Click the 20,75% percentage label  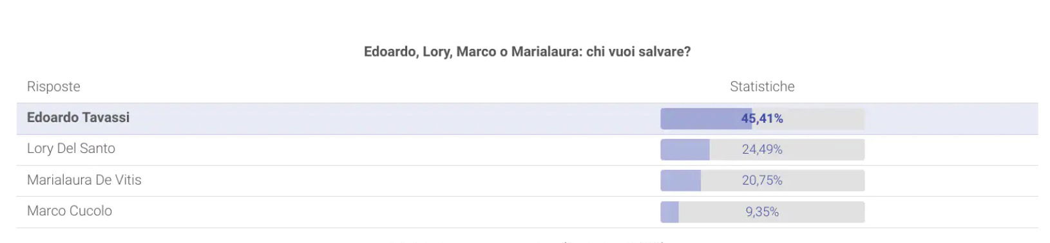click(762, 181)
